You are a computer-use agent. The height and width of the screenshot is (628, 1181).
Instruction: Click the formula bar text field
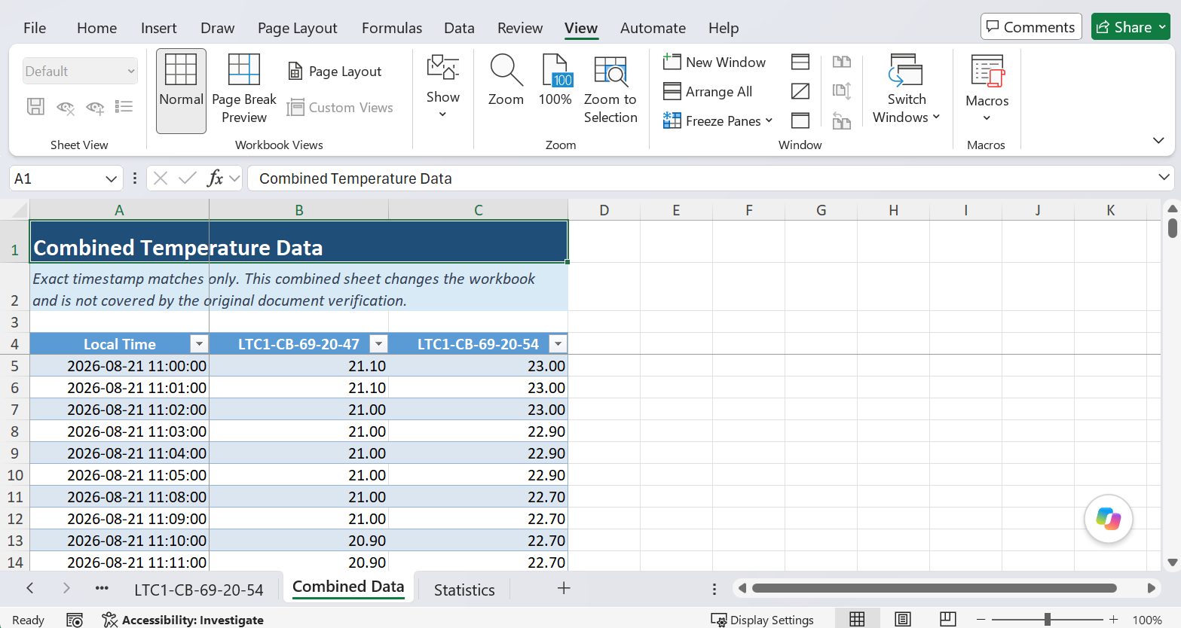701,178
